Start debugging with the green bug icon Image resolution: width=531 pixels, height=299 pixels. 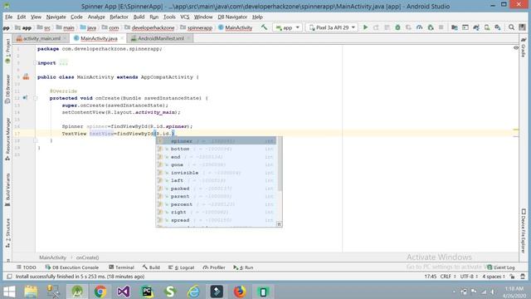[x=397, y=27]
